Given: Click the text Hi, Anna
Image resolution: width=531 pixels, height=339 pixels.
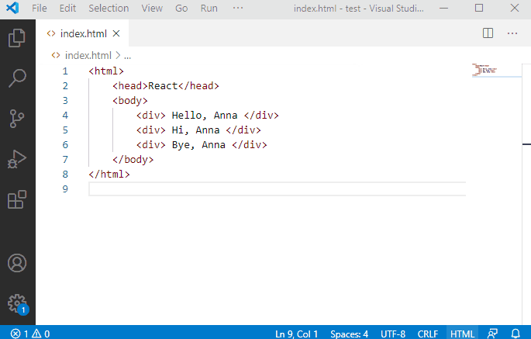Looking at the screenshot, I should pos(195,130).
